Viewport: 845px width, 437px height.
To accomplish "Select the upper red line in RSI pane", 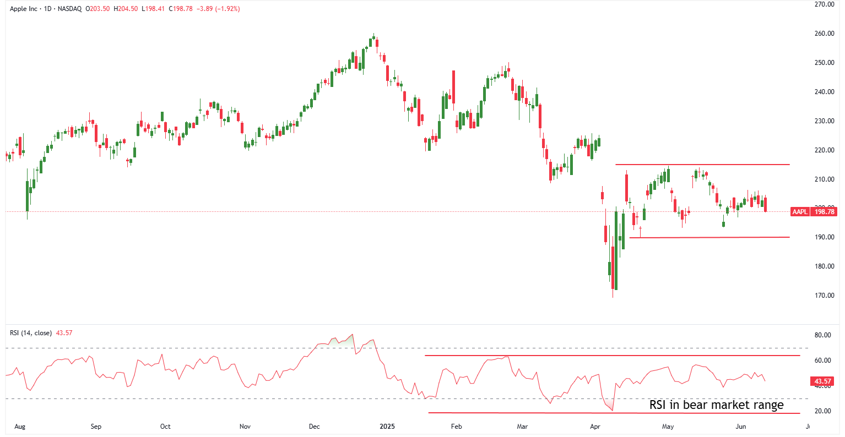I will (612, 356).
